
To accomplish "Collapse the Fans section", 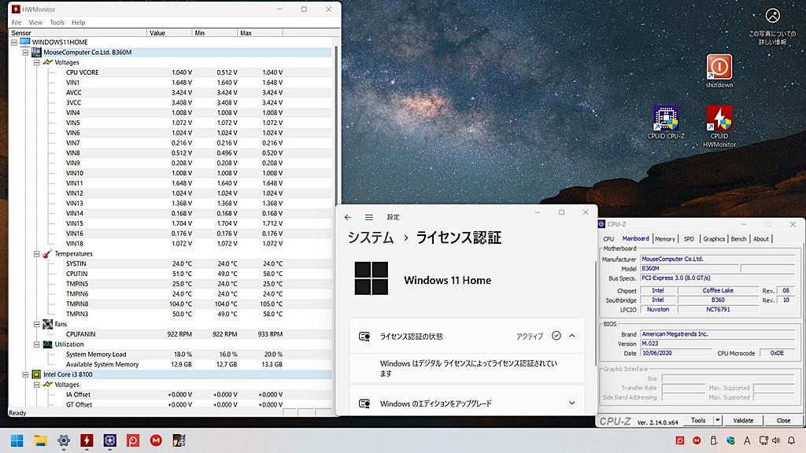I will [36, 324].
